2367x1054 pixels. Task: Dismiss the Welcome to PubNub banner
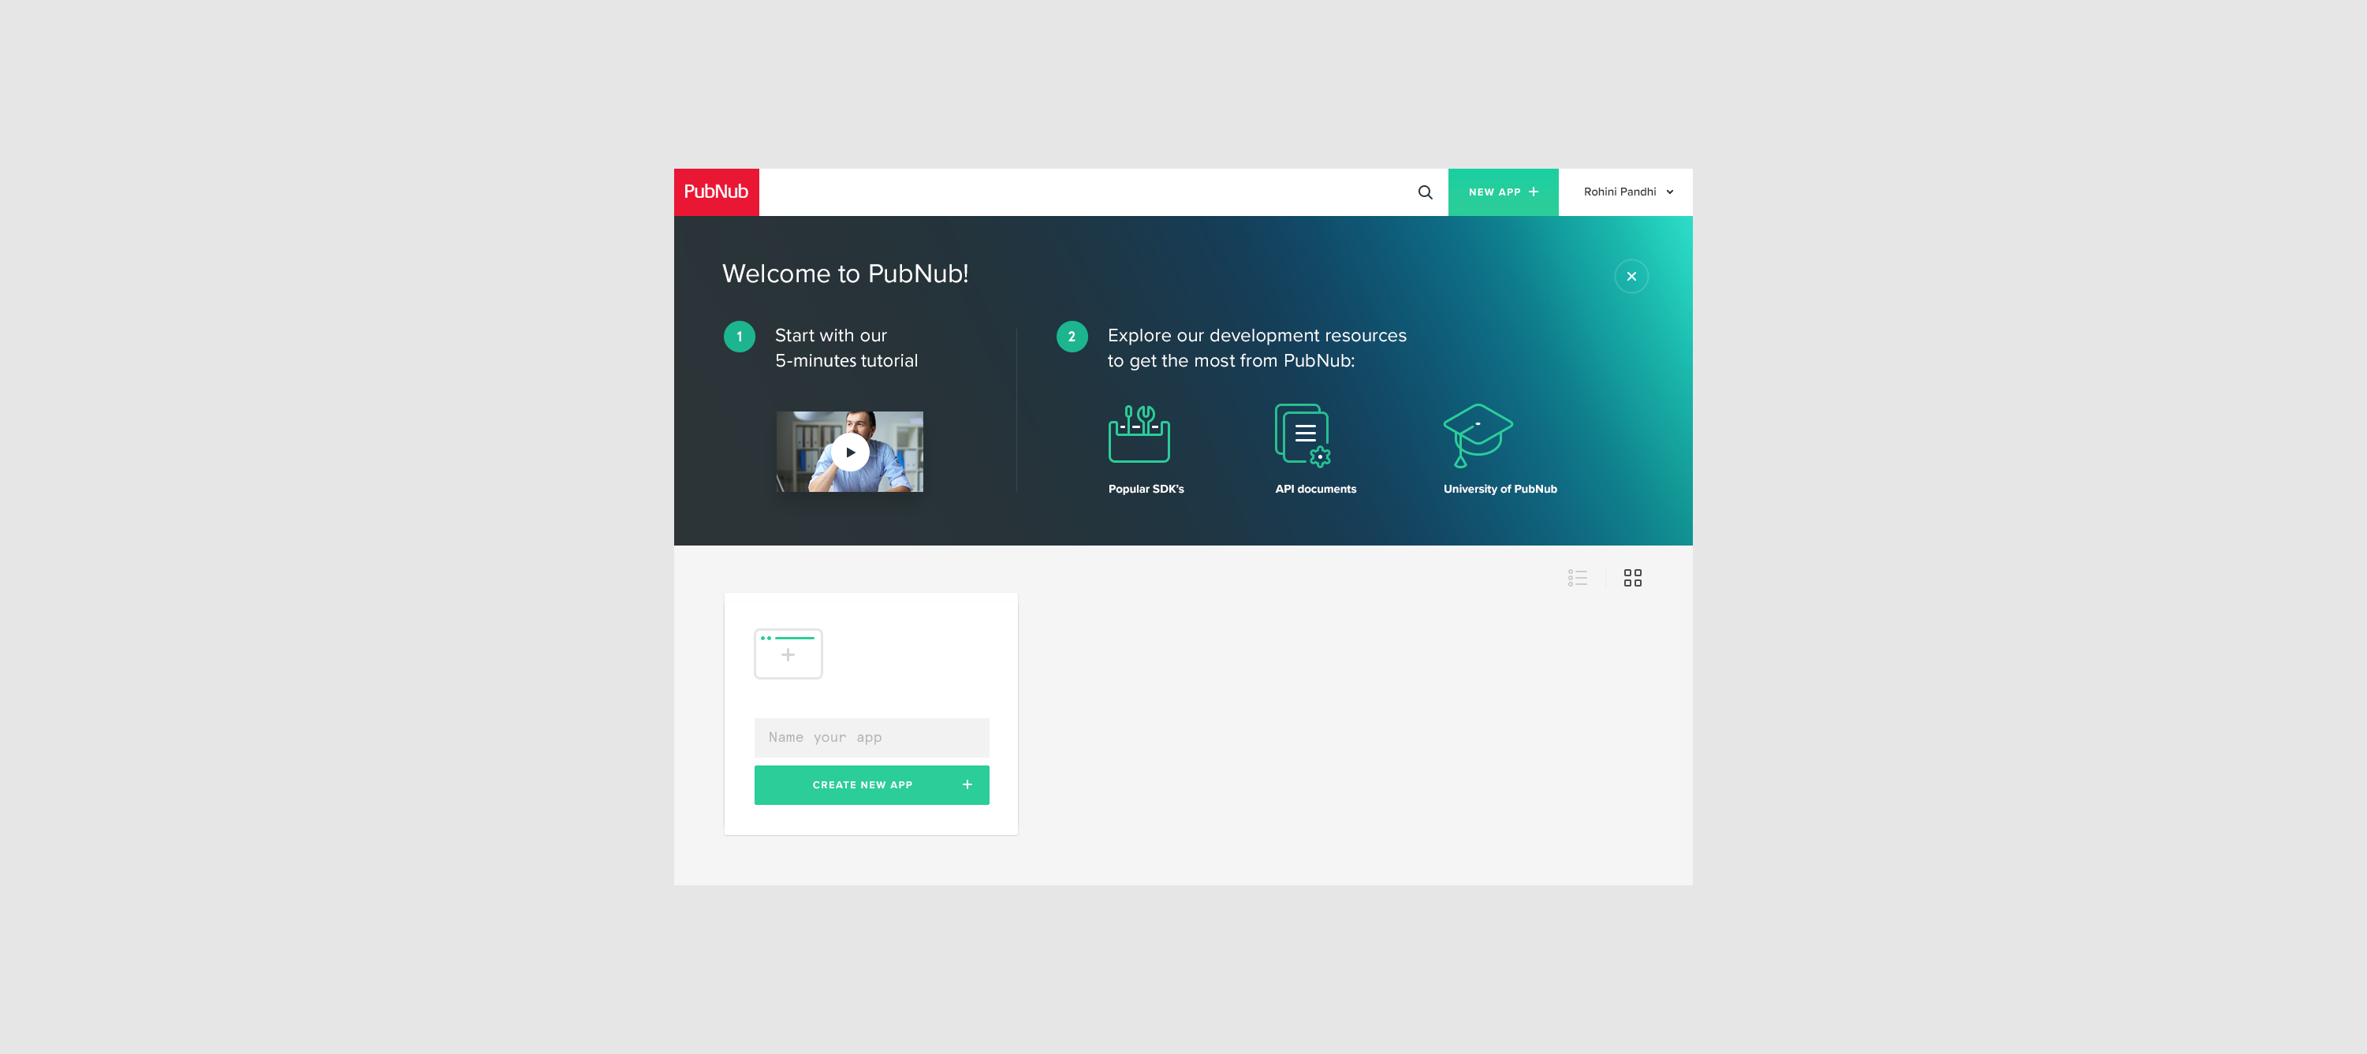click(x=1631, y=277)
